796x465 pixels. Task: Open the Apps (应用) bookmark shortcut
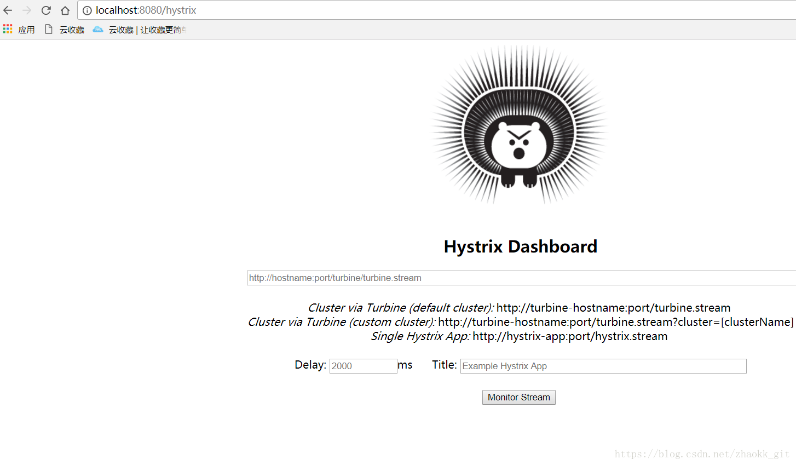19,30
